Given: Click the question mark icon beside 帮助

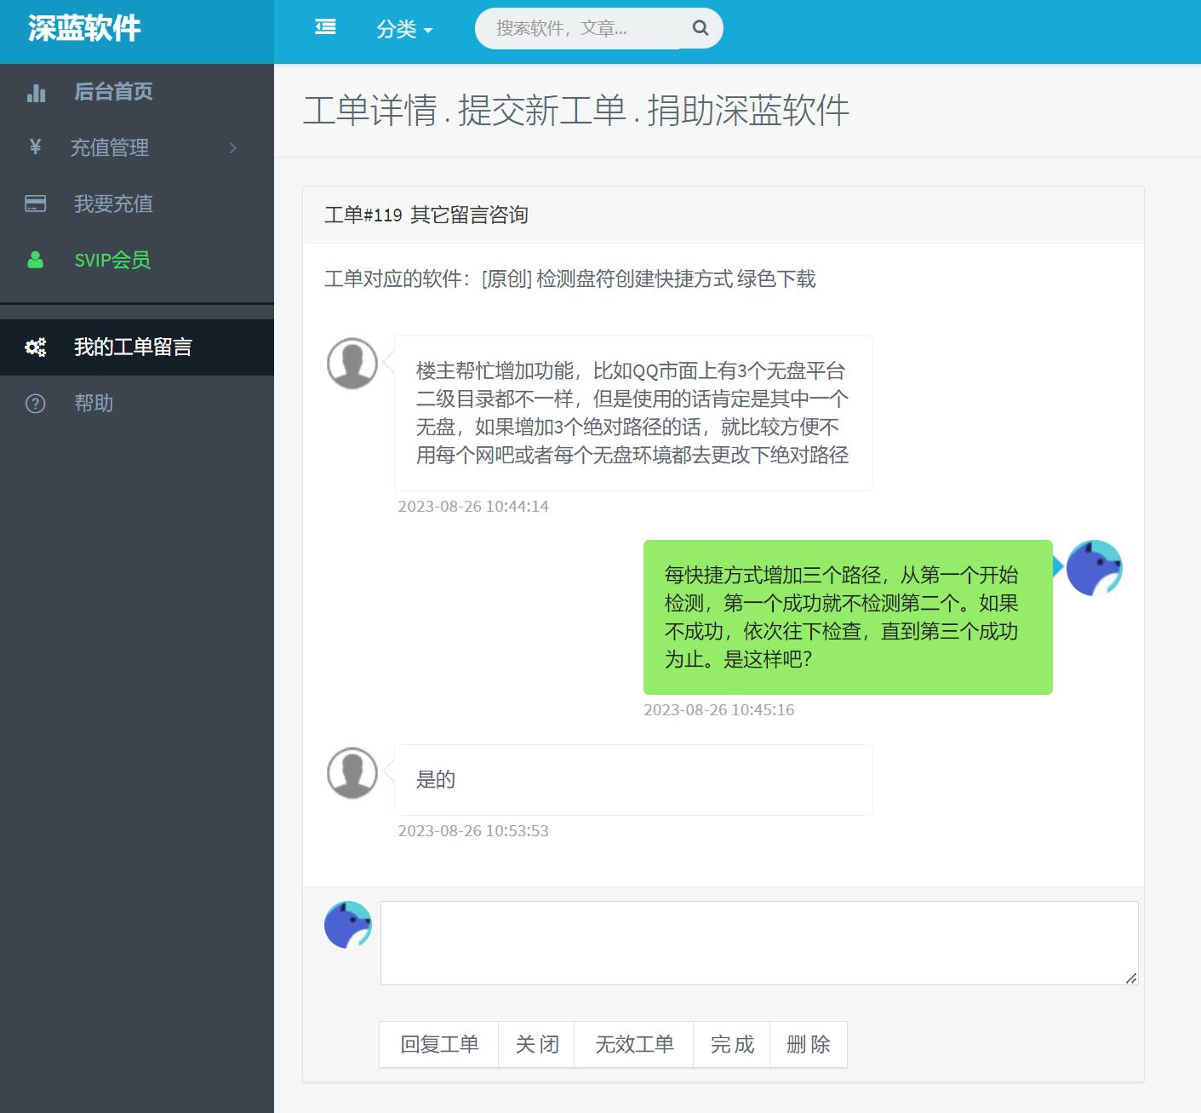Looking at the screenshot, I should pyautogui.click(x=36, y=404).
